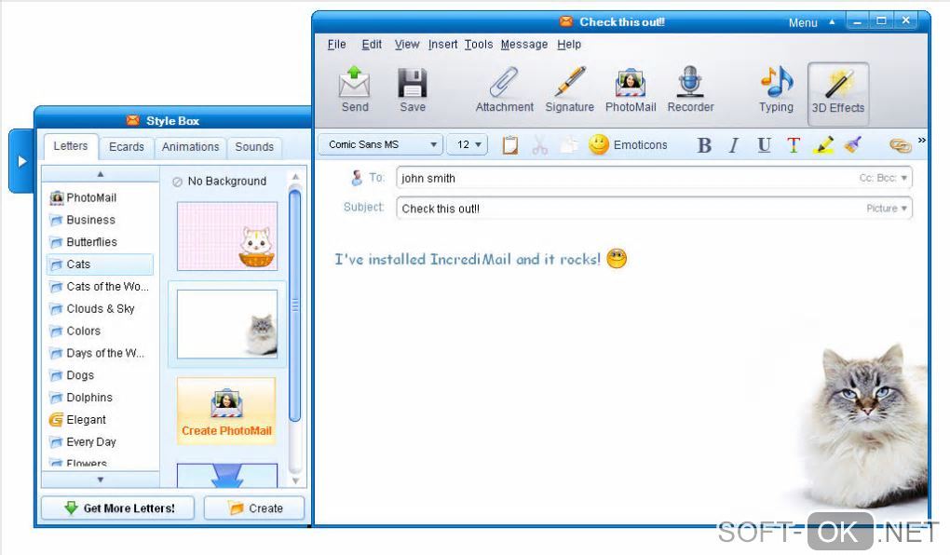Image resolution: width=950 pixels, height=555 pixels.
Task: Select the Dogs folder
Action: point(72,375)
